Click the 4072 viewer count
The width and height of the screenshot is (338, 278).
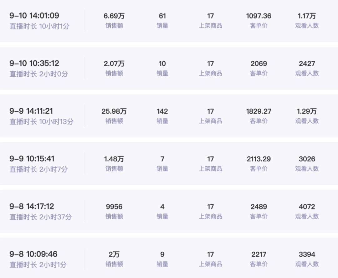point(307,207)
